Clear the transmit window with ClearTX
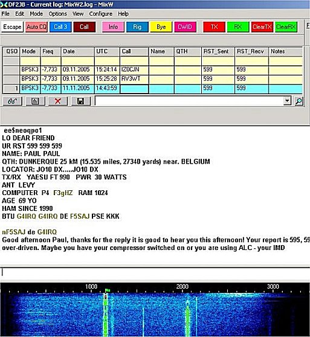 (262, 27)
